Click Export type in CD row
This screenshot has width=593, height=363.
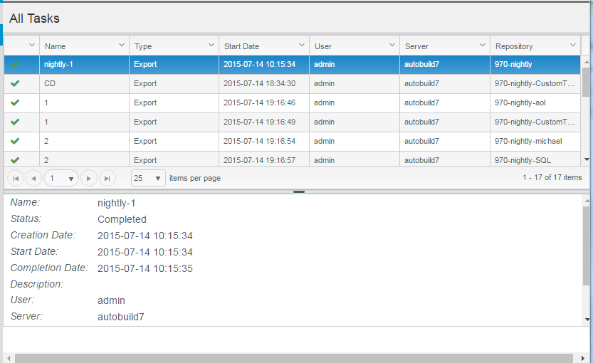(x=145, y=83)
